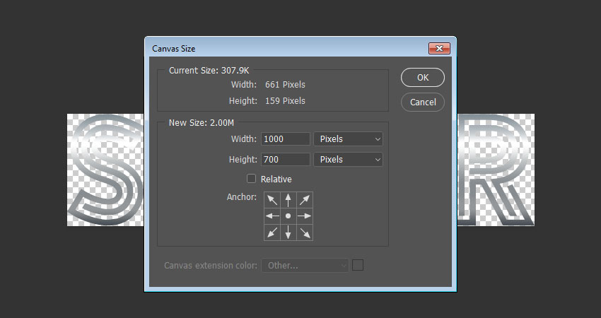Select the center anchor point
Screen dimensions: 601x318
point(288,216)
